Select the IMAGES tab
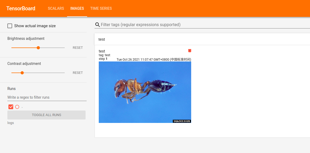 pyautogui.click(x=77, y=8)
